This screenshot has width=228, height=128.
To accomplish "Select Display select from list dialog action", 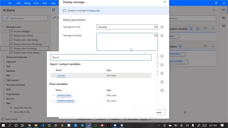I will (x=27, y=44).
